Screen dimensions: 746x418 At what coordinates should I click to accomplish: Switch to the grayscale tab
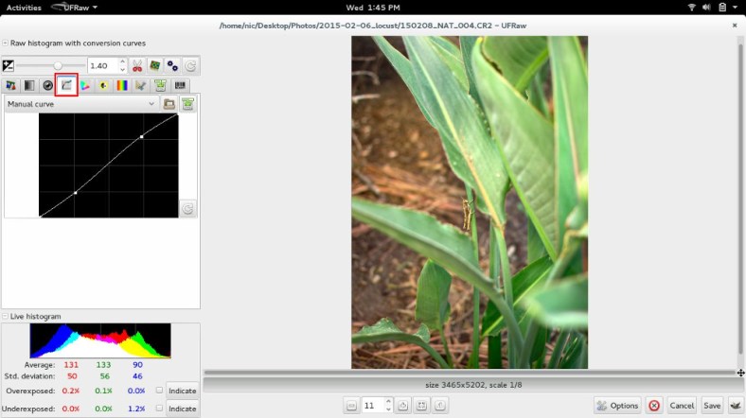point(29,86)
